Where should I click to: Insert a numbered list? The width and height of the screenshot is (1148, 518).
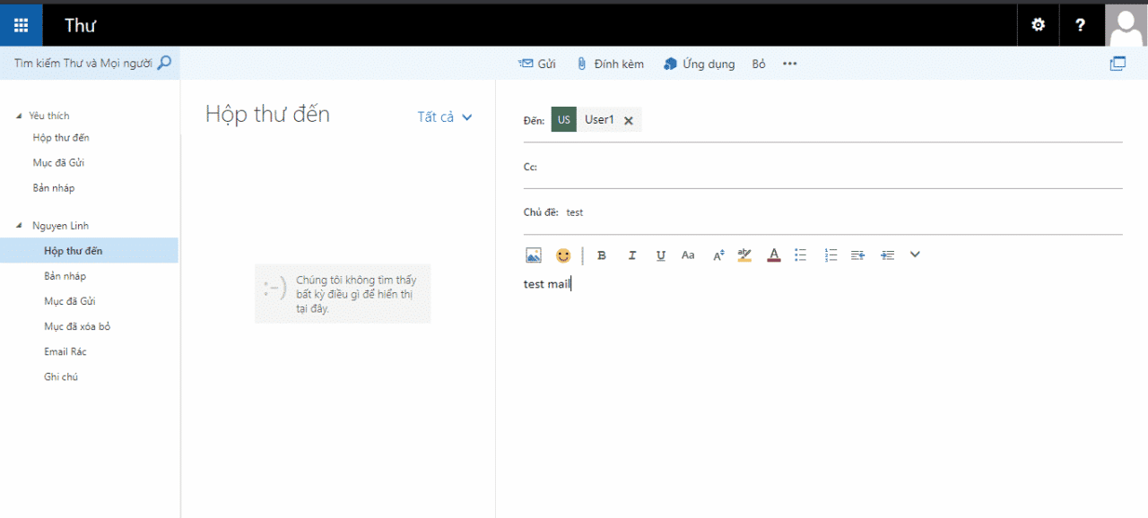pos(831,255)
